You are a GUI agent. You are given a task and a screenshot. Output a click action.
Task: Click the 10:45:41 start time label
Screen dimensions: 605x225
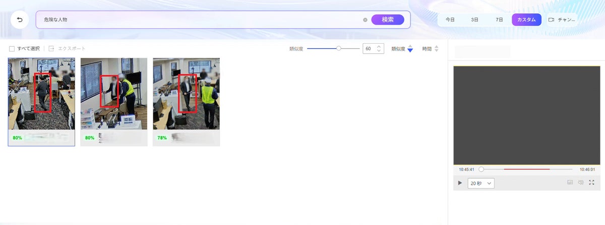[466, 170]
